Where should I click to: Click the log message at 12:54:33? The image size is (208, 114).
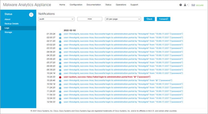[x=123, y=102]
